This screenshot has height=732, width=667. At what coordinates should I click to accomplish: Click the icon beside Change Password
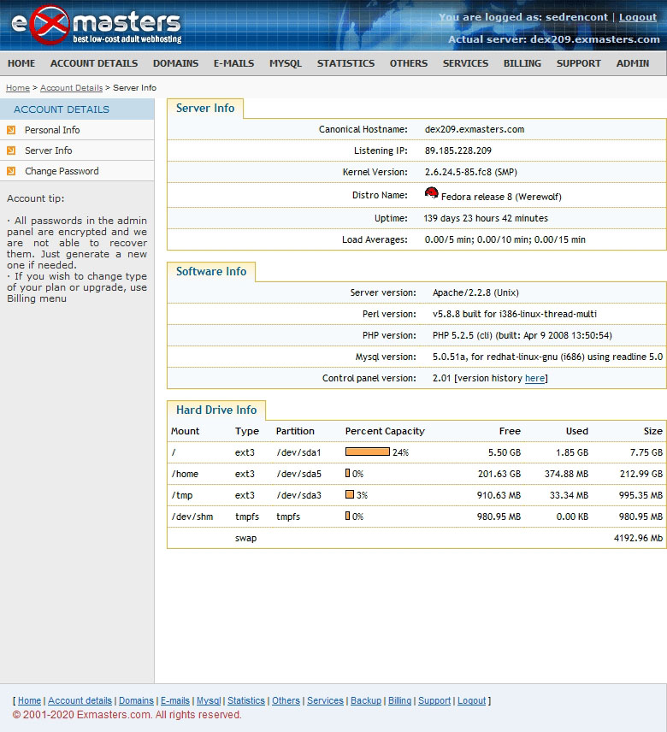click(11, 171)
